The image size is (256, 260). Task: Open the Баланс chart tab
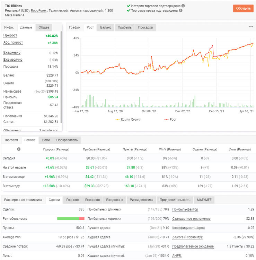pos(106,27)
